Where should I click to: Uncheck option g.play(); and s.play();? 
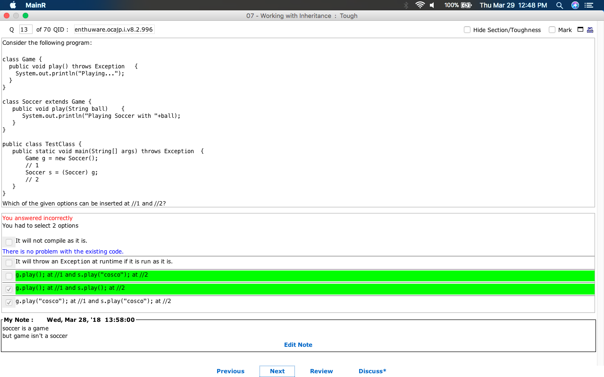(x=9, y=289)
